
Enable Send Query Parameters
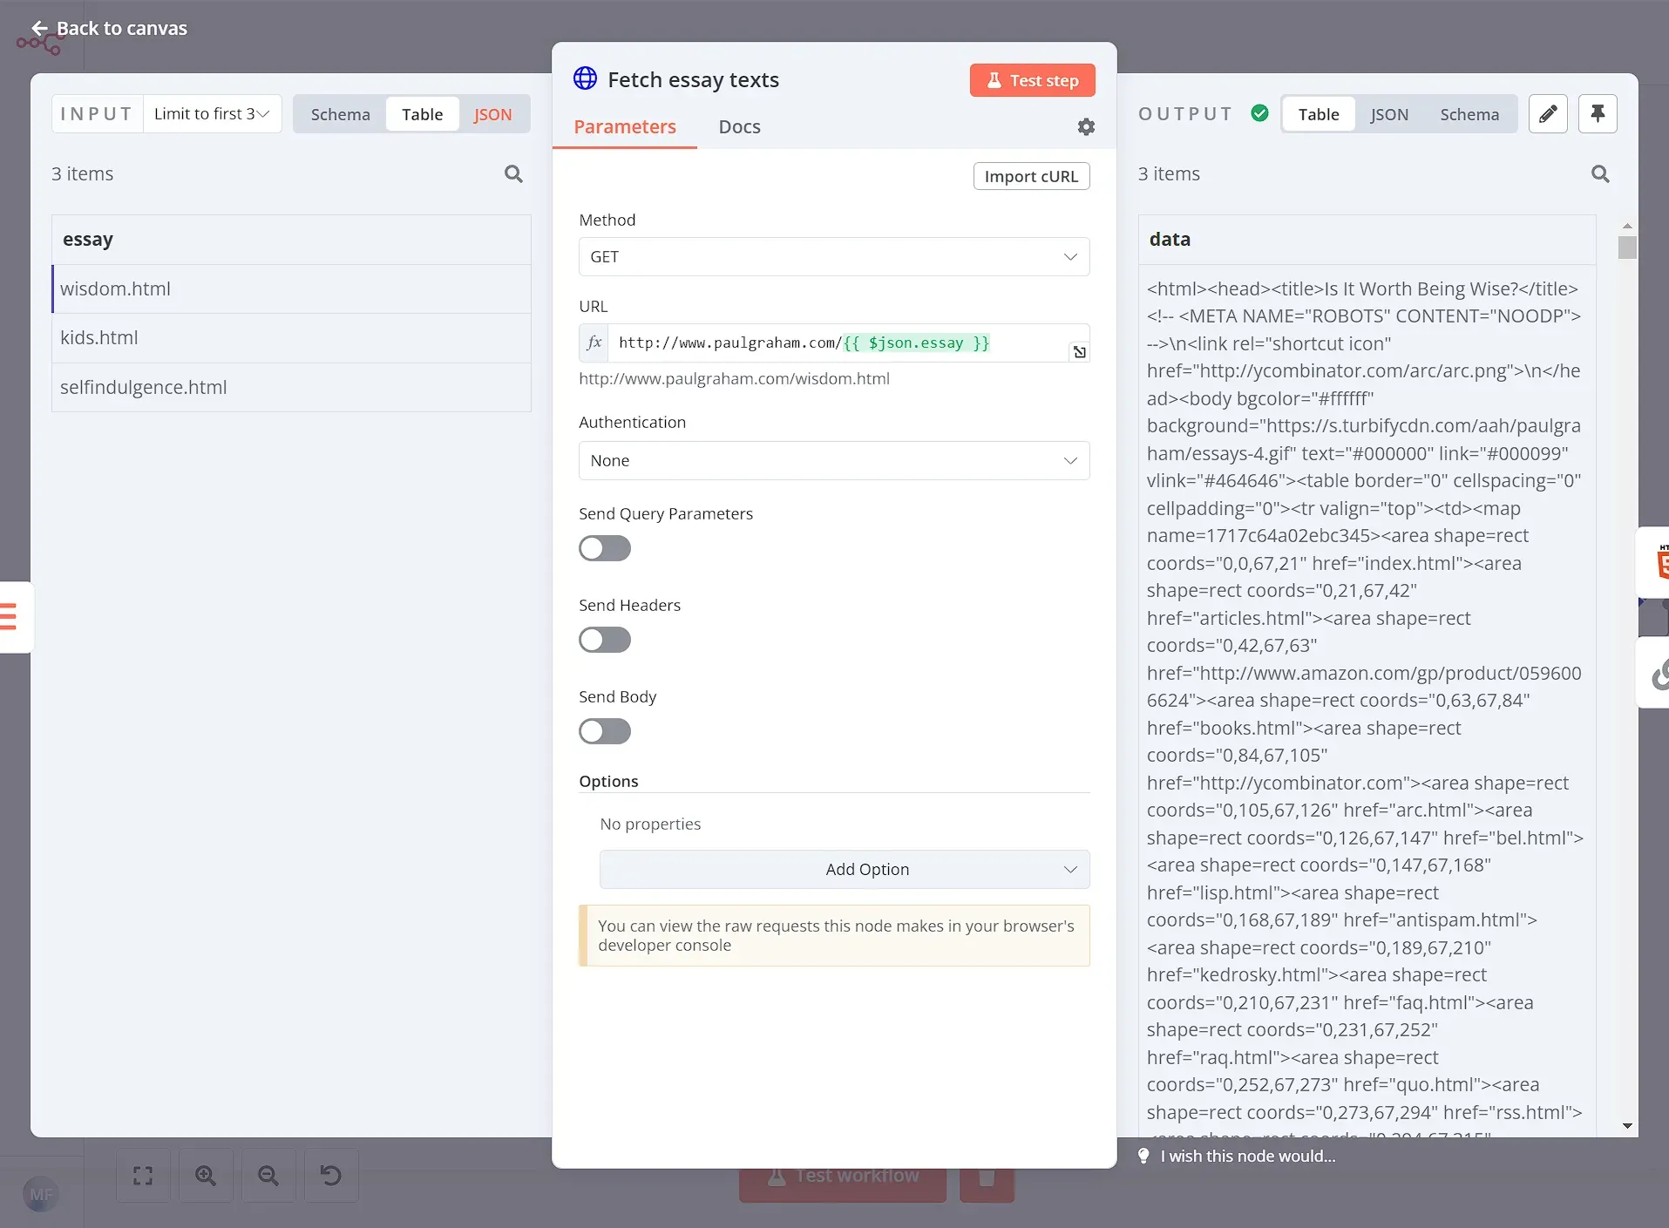pos(604,547)
